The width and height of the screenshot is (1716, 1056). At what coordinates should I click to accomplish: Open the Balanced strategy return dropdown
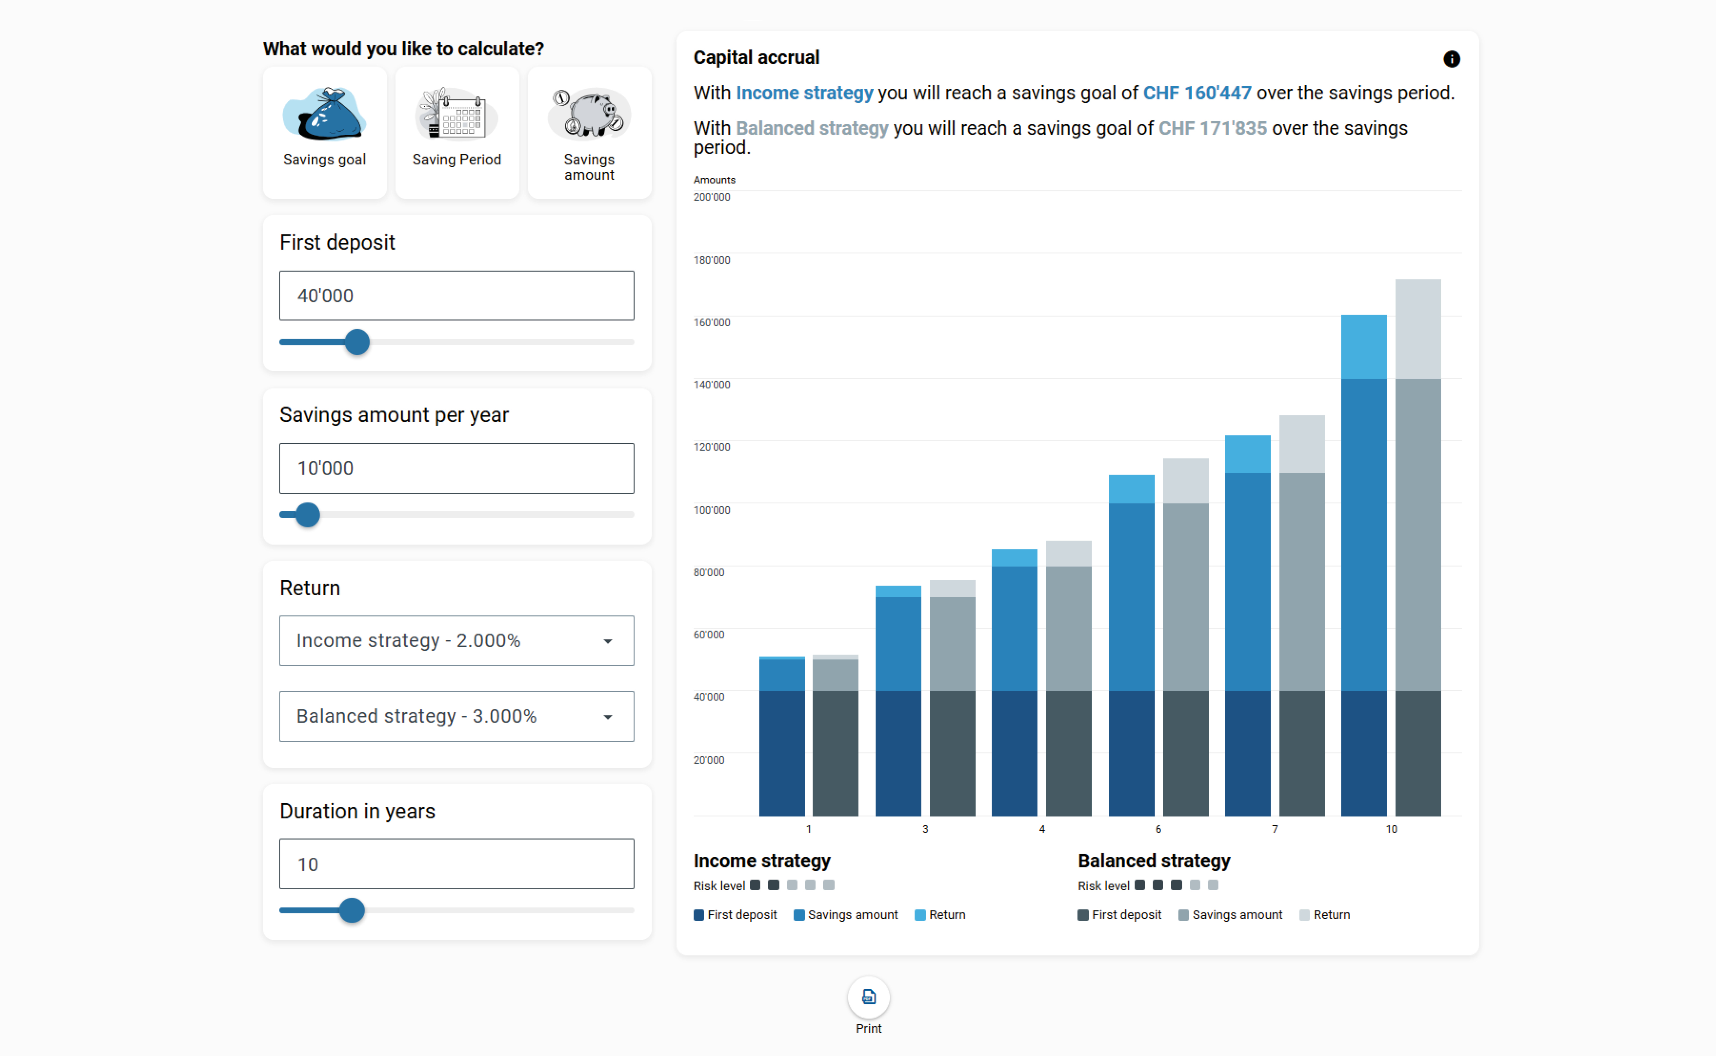tap(456, 716)
